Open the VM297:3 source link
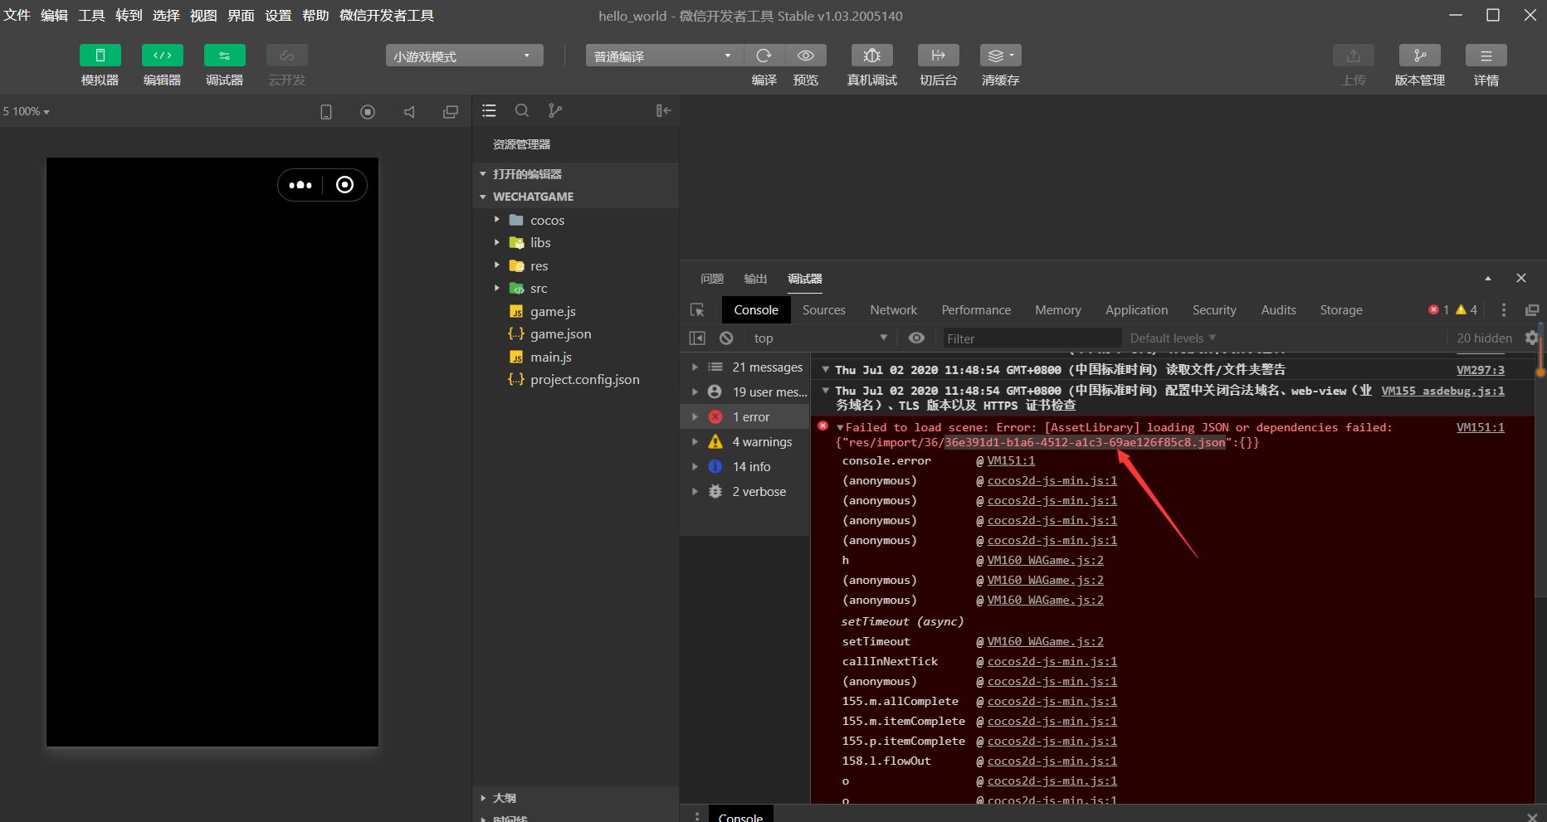The image size is (1547, 822). [1481, 370]
